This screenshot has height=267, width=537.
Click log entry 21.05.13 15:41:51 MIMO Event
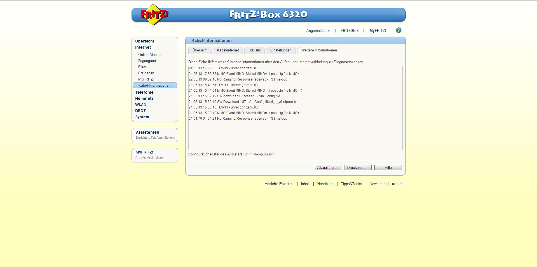point(245,91)
